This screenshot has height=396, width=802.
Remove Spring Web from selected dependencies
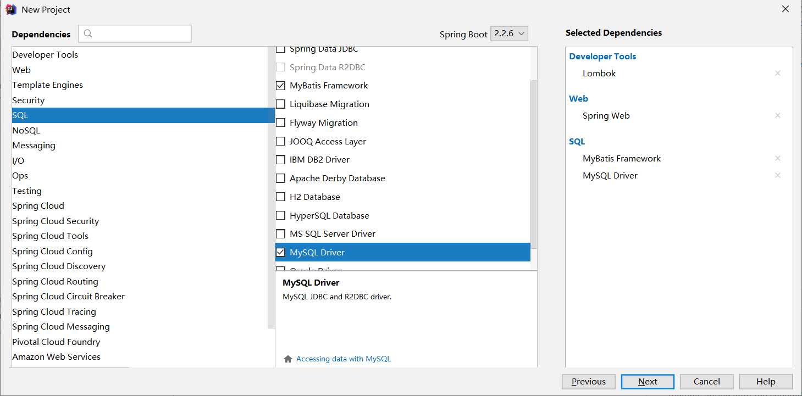tap(777, 115)
